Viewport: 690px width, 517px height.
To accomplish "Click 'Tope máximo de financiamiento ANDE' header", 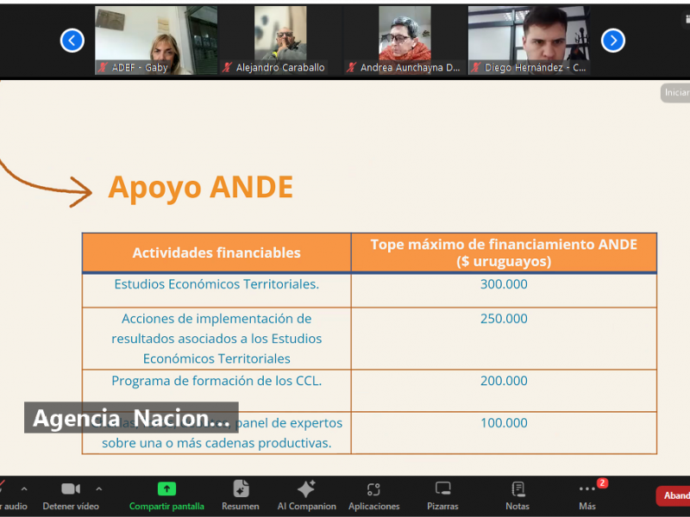I will tap(504, 252).
